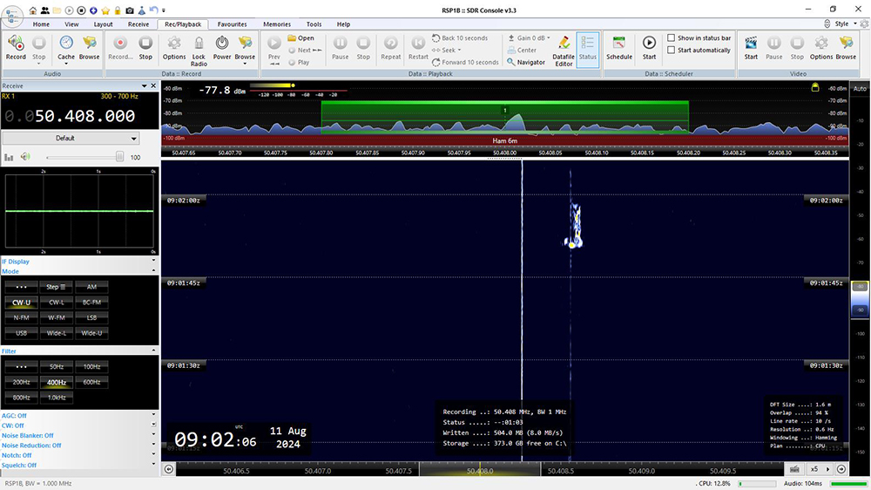The height and width of the screenshot is (490, 871).
Task: Click the Scheduler Start icon
Action: coord(649,47)
